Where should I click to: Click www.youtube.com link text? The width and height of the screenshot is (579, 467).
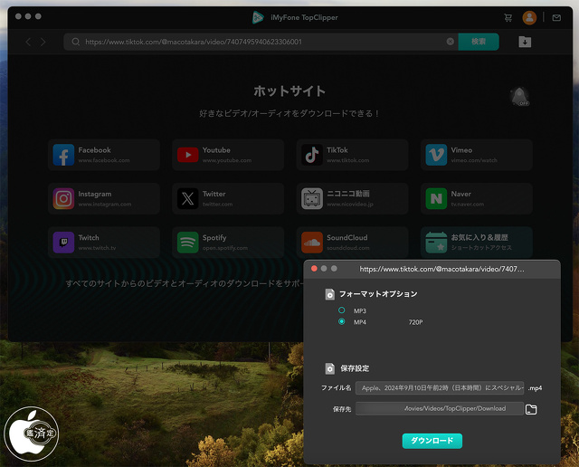[227, 160]
